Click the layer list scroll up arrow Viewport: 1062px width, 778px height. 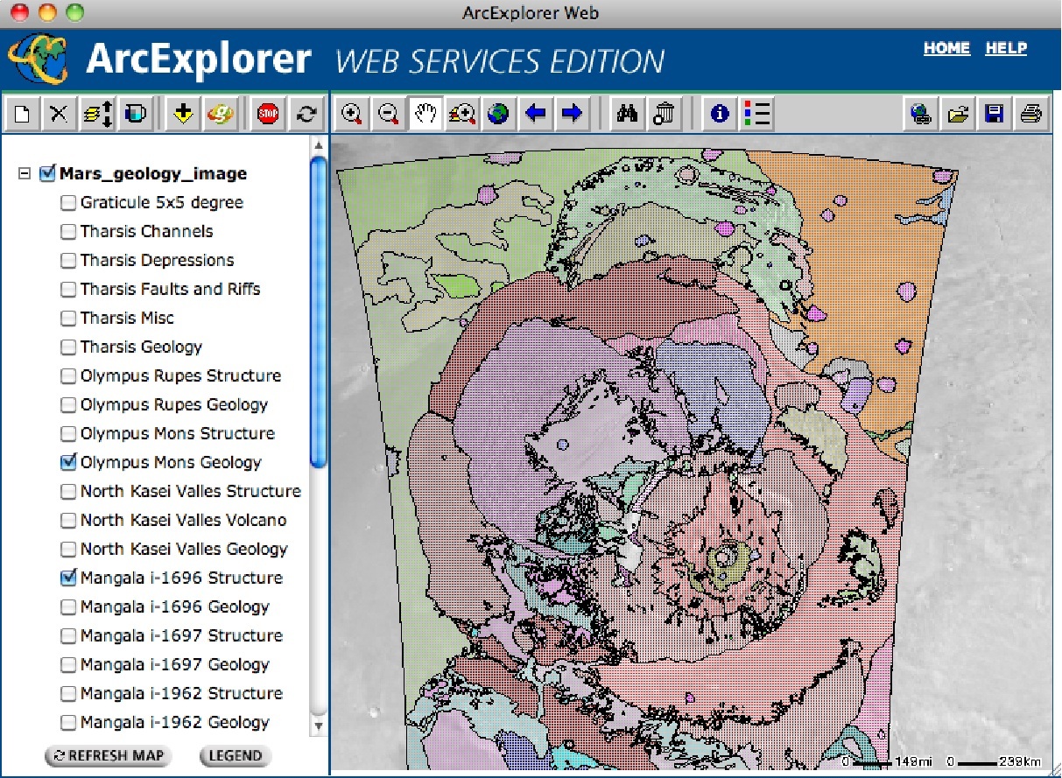point(319,144)
